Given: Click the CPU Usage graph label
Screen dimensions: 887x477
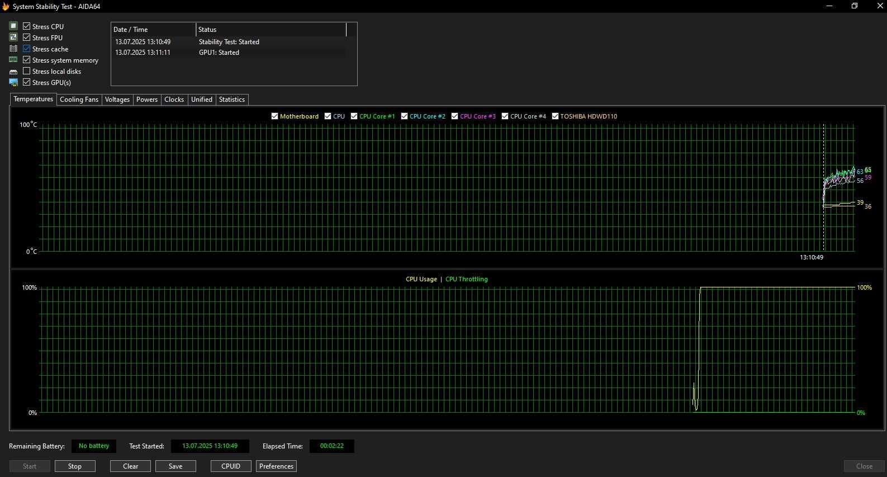Looking at the screenshot, I should pyautogui.click(x=421, y=279).
